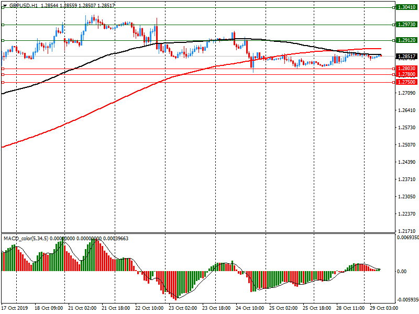The height and width of the screenshot is (314, 419).
Task: Click the 24 Oct 10:00 time label
Action: (x=249, y=309)
